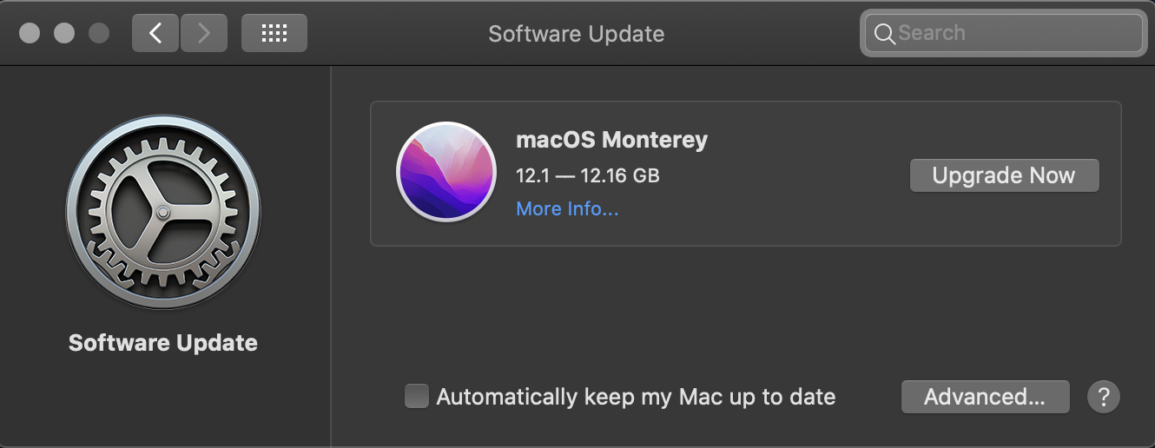Click the gray zoom window button
Screen dimensions: 1155x448
99,33
